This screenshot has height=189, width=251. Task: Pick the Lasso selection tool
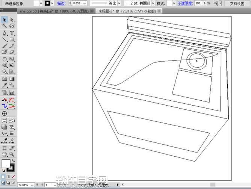coord(12,26)
